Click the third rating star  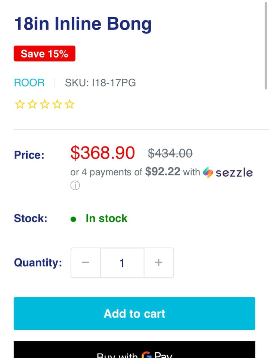coord(45,104)
